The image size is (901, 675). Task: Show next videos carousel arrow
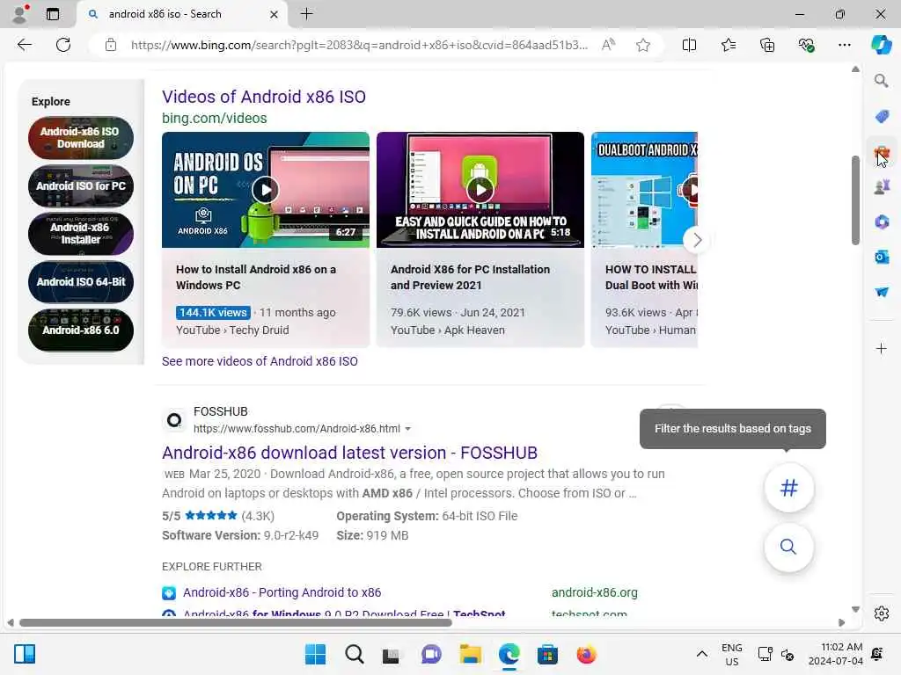coord(697,240)
